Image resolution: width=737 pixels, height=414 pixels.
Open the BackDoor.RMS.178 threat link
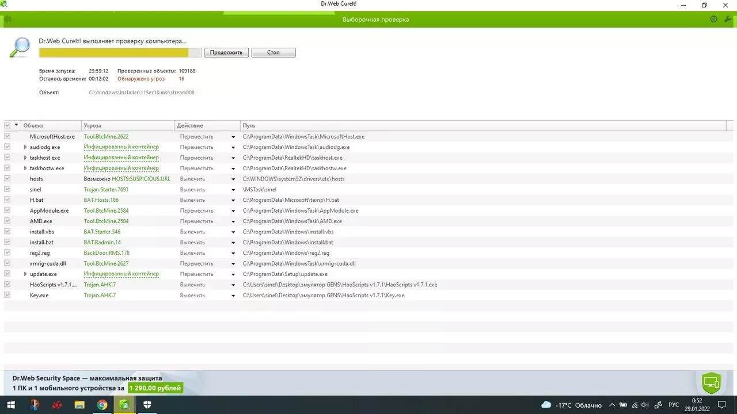[107, 253]
